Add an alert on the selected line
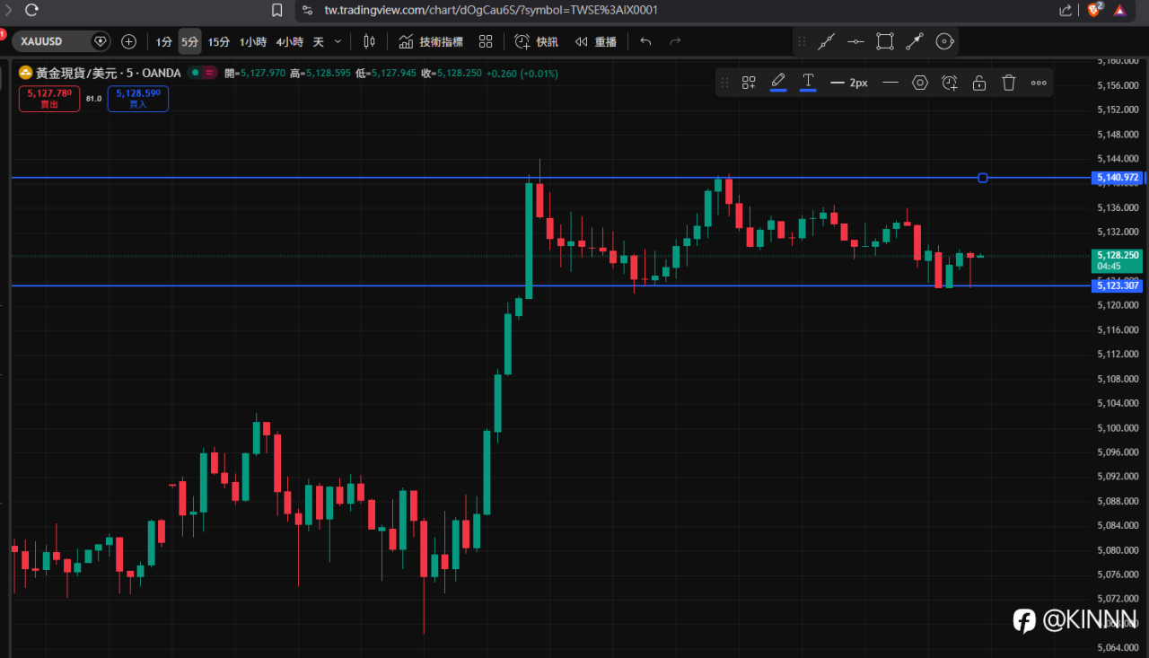Screen dimensions: 1149x658 (x=950, y=83)
